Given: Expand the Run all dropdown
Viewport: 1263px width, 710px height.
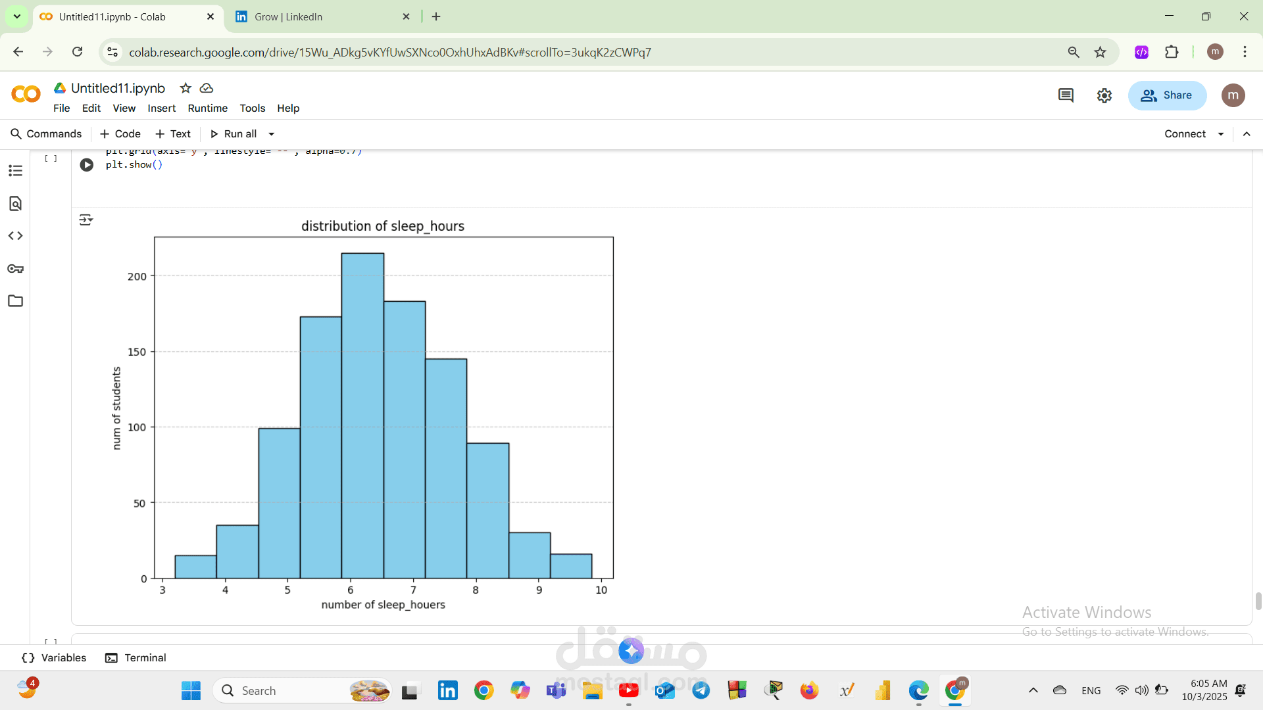Looking at the screenshot, I should pos(270,133).
